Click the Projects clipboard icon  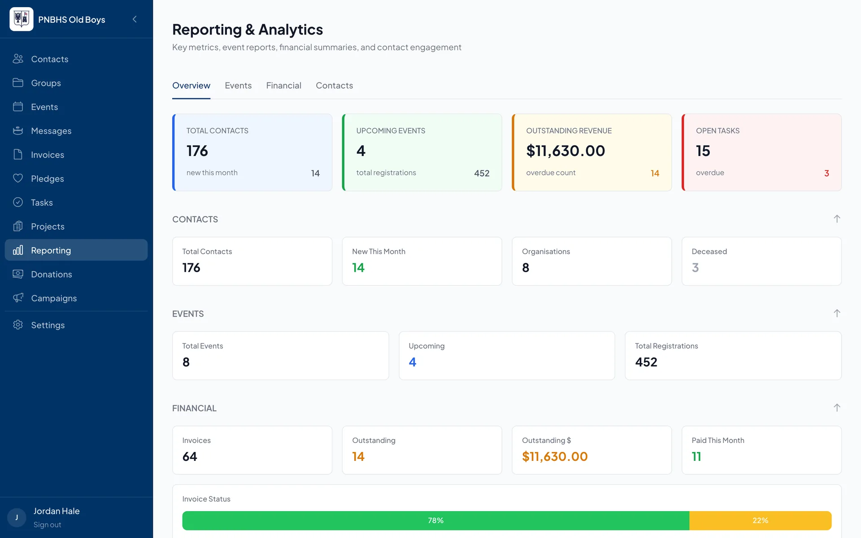(x=18, y=226)
